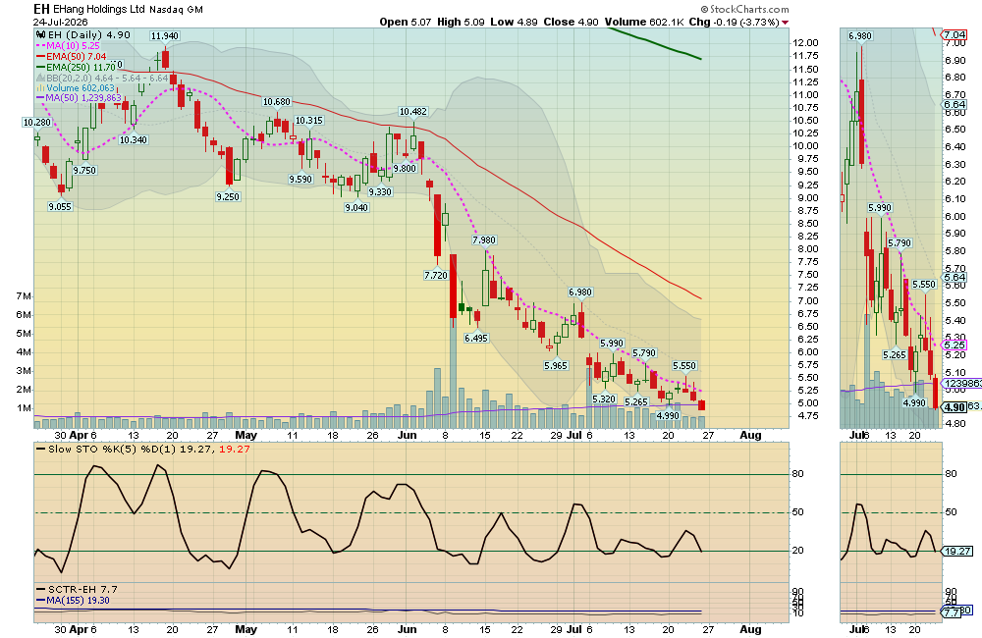Click the SCTR-EH 7.7 indicator legend
This screenshot has height=638, width=982.
point(77,589)
